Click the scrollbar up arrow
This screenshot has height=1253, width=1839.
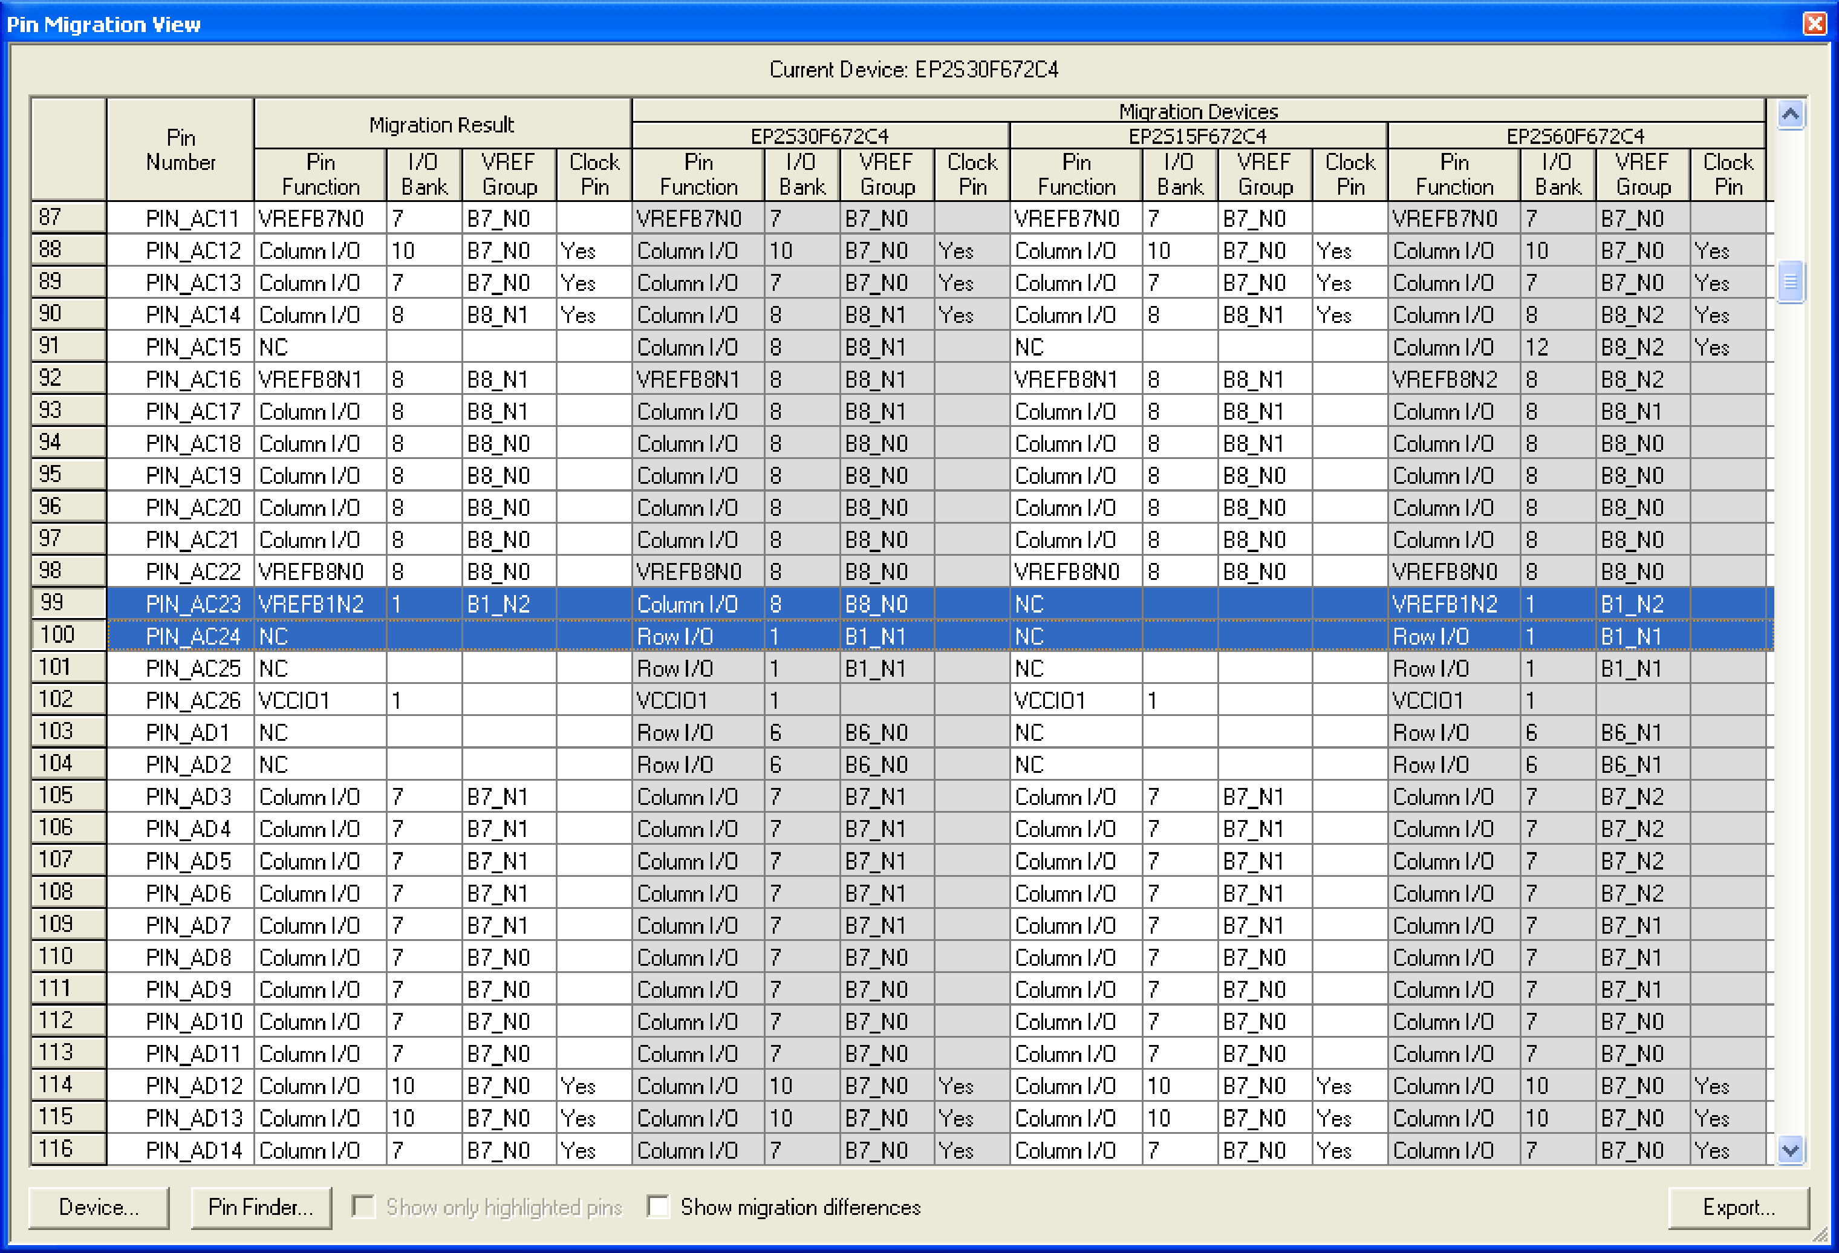point(1790,115)
